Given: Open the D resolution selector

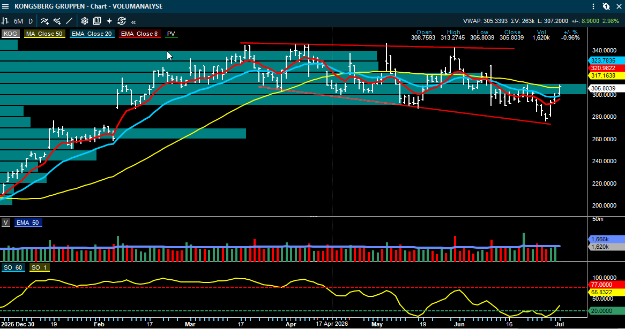Looking at the screenshot, I should click(x=31, y=21).
